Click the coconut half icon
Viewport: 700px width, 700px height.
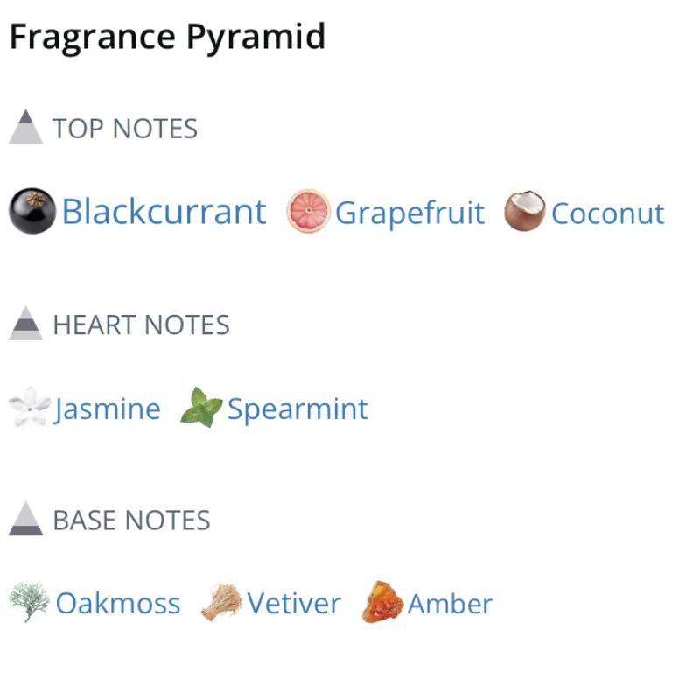tap(524, 213)
